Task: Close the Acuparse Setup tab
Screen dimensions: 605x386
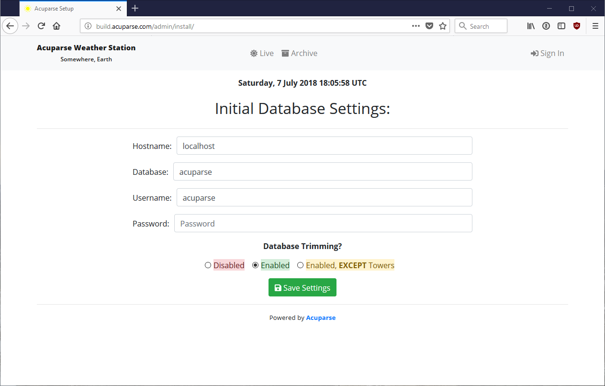Action: click(119, 9)
